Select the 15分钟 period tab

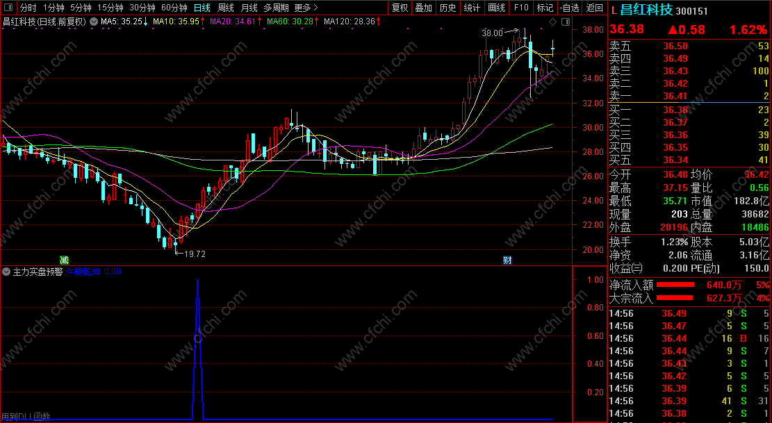[x=110, y=8]
